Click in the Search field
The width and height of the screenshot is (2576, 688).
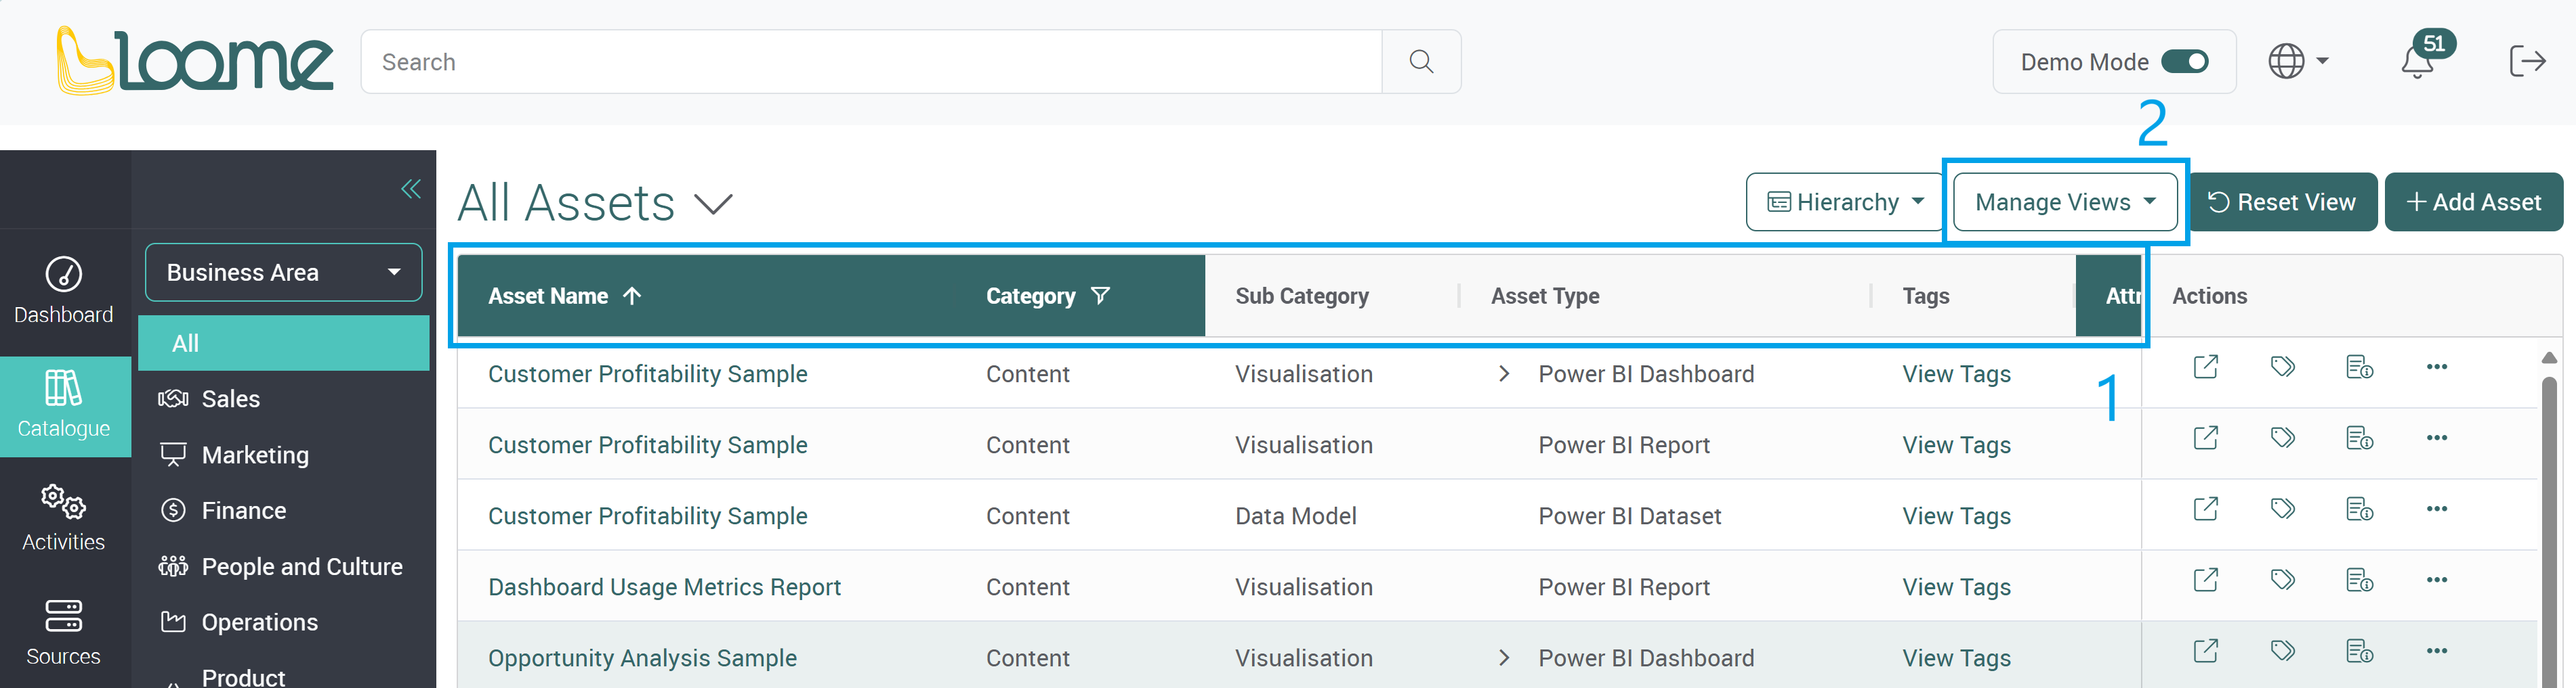871,62
